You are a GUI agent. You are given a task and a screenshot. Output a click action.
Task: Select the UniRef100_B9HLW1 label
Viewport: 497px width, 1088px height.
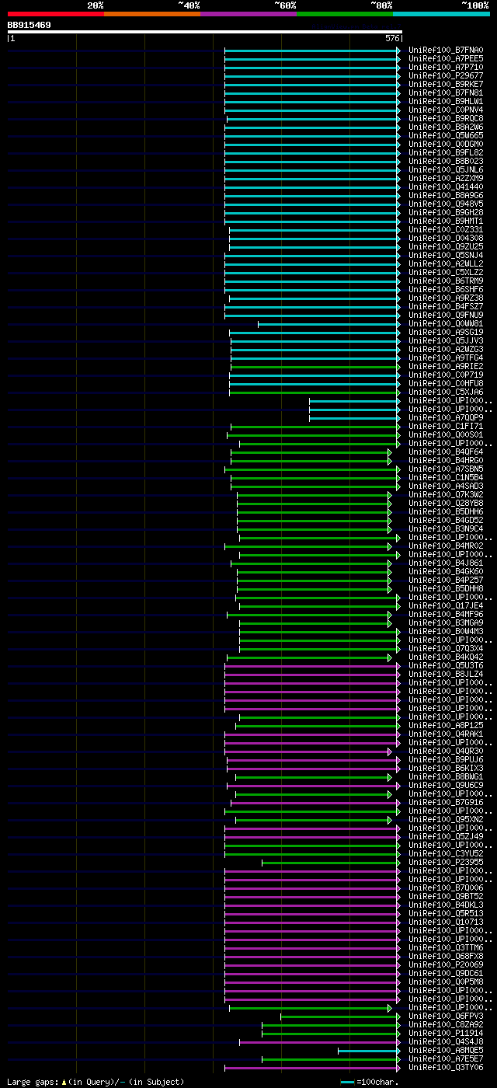coord(446,102)
